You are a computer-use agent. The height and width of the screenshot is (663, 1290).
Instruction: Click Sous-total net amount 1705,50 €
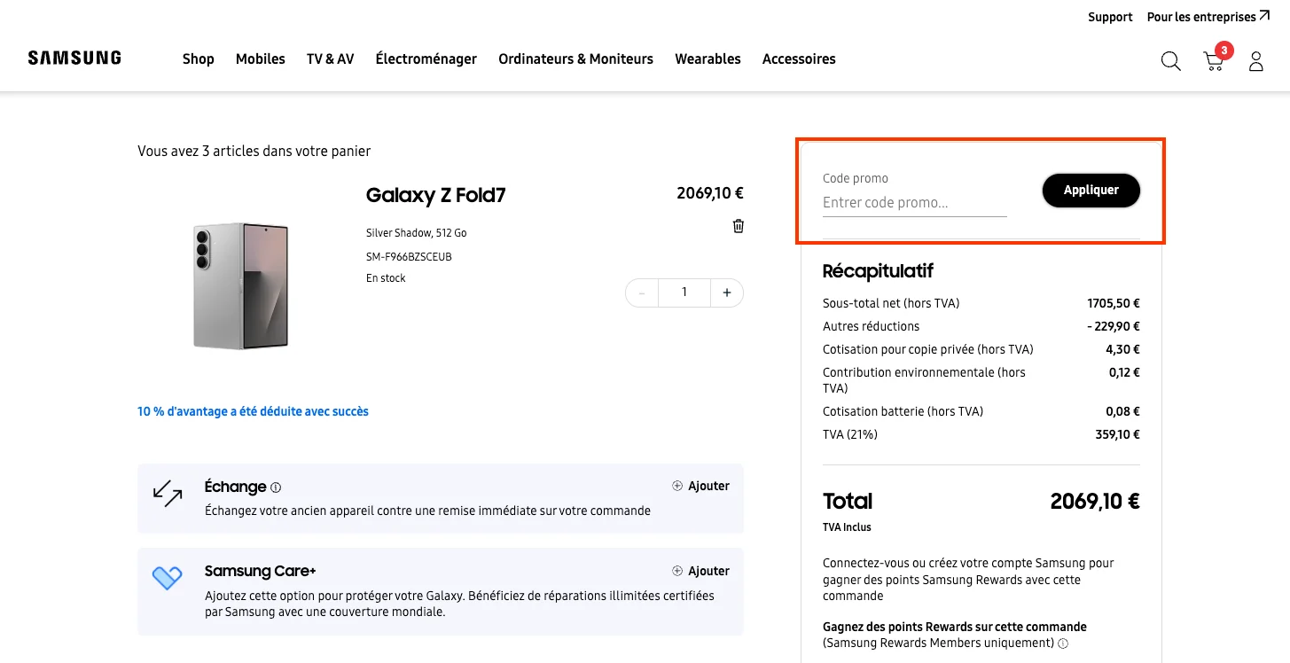[x=1114, y=303]
